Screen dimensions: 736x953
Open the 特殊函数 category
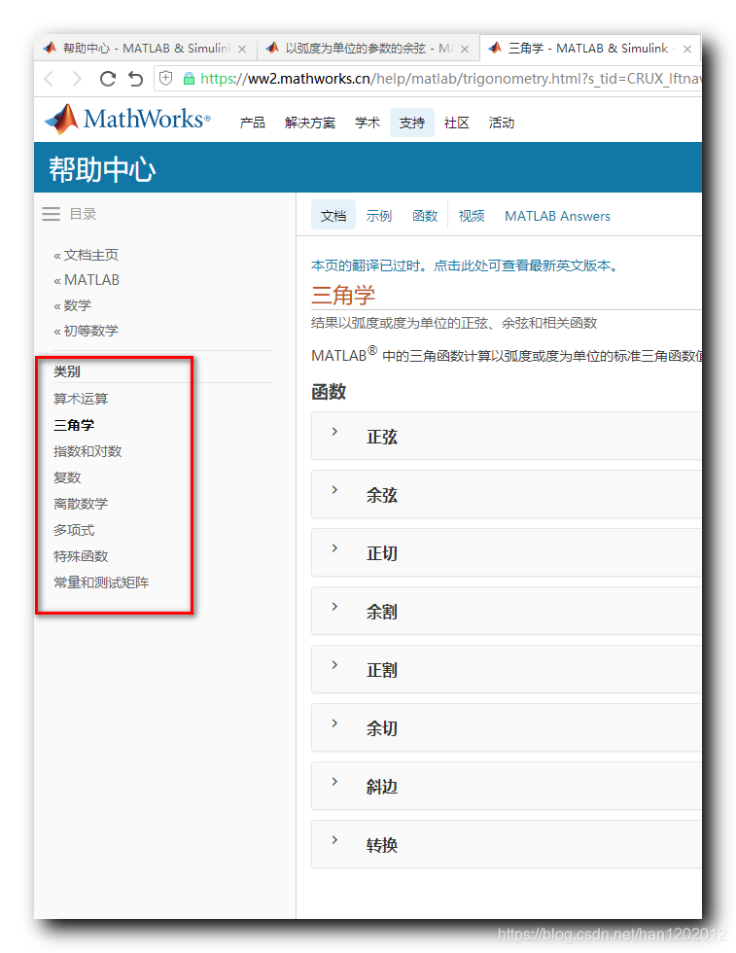click(81, 556)
